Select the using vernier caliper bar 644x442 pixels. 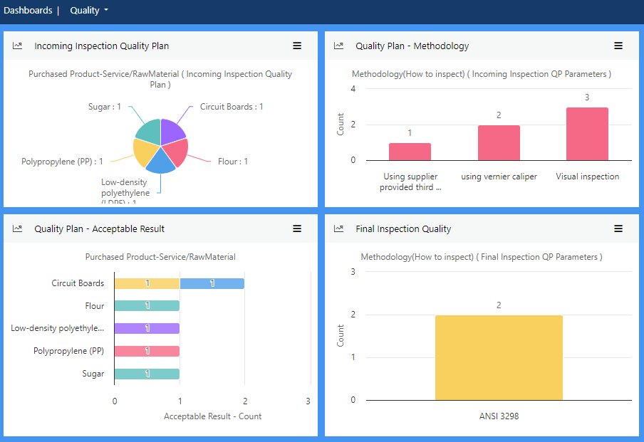[x=499, y=143]
